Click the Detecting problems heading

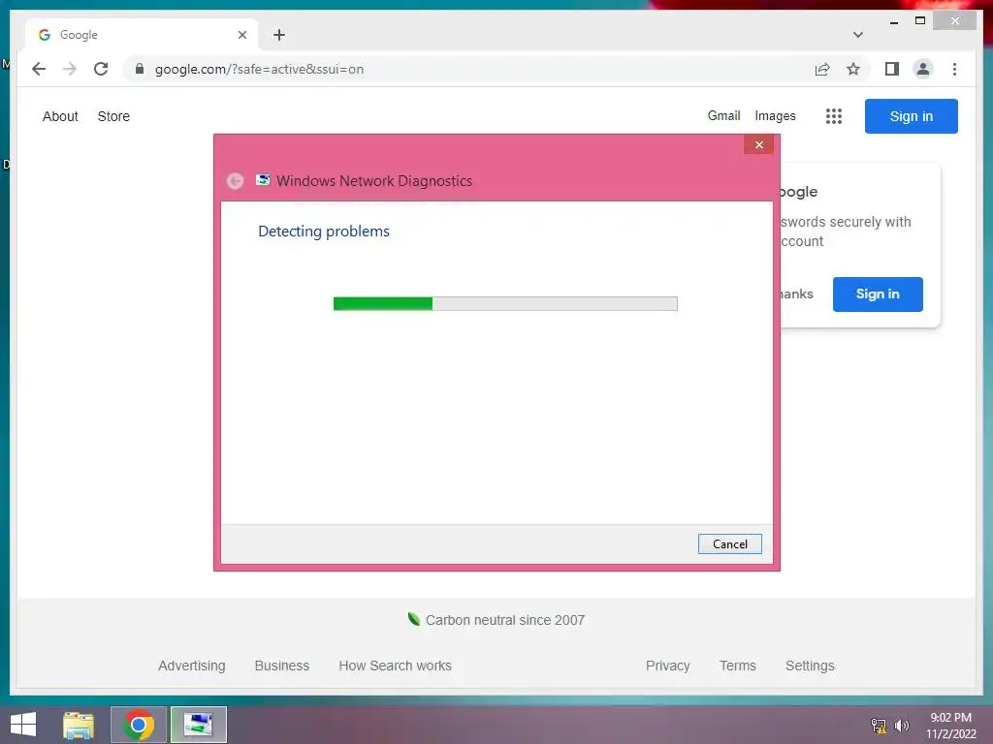pos(324,232)
